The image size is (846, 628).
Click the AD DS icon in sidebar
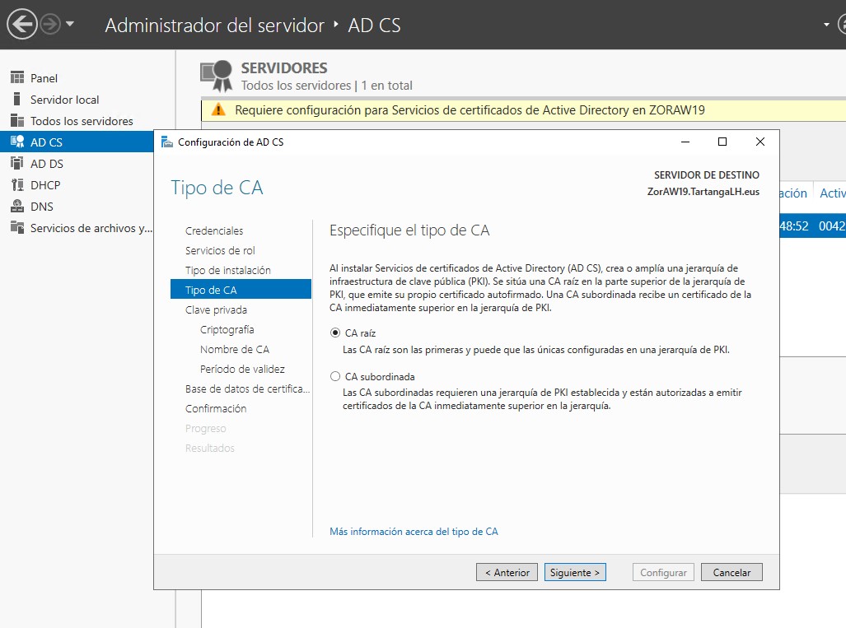point(17,163)
